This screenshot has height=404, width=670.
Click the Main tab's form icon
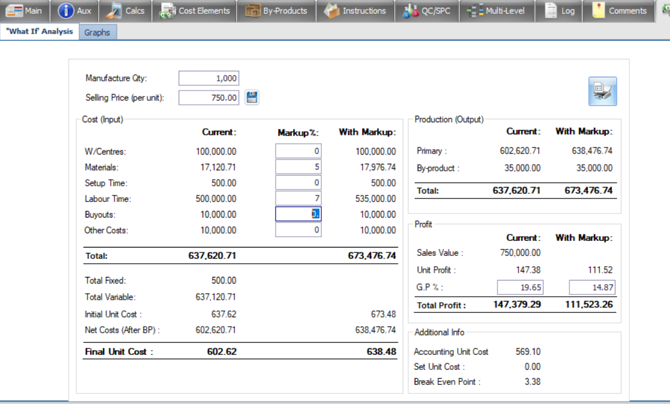pyautogui.click(x=14, y=11)
